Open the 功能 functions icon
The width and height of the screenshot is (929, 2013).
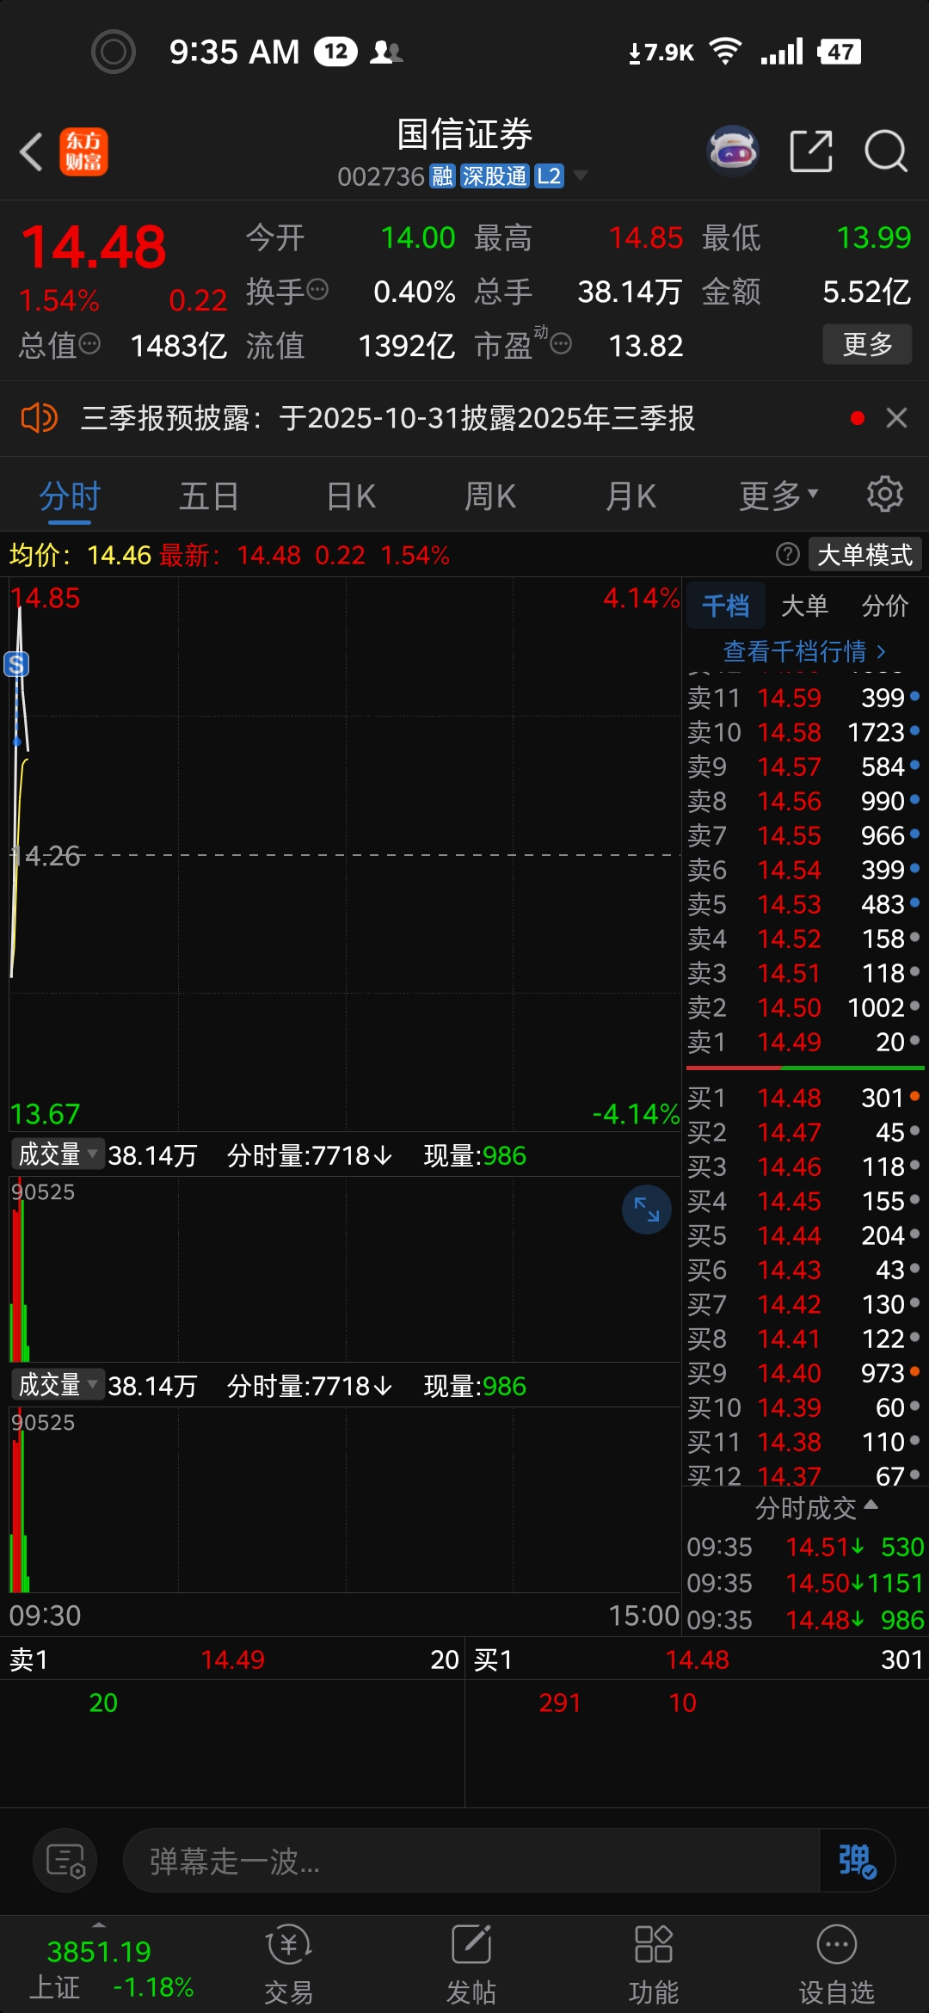[x=654, y=1965]
